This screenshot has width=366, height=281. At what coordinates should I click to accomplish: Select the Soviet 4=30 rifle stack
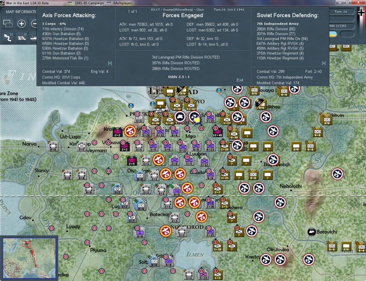tap(234, 134)
